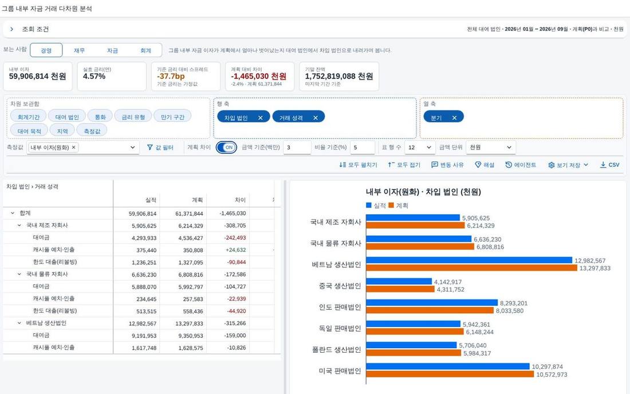The width and height of the screenshot is (630, 394).
Task: Click the 독일 판매법인 chart label
Action: (340, 329)
